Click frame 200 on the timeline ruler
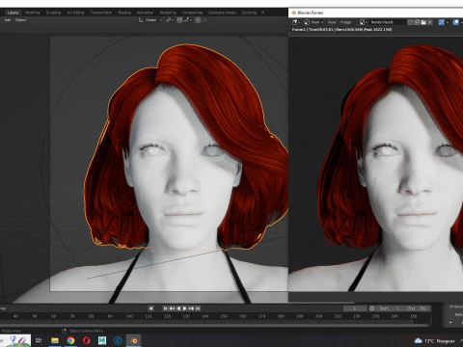Image resolution: width=463 pixels, height=347 pixels. click(x=318, y=316)
